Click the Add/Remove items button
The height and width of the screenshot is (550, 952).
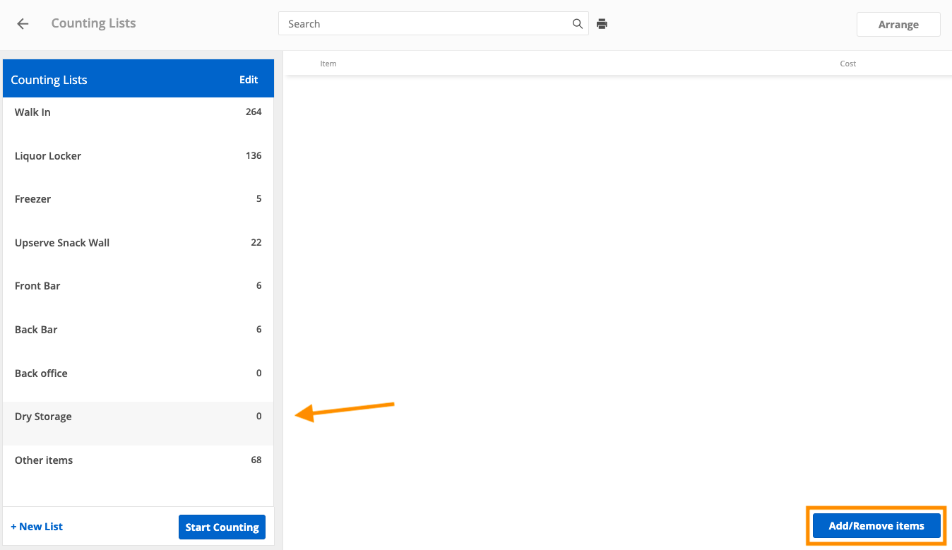click(876, 526)
